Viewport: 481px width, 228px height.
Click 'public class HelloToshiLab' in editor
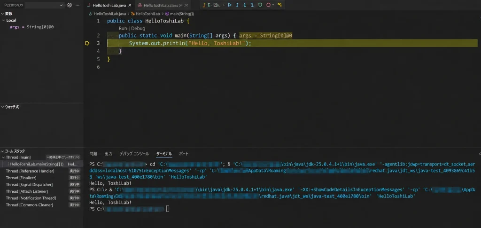tap(145, 21)
